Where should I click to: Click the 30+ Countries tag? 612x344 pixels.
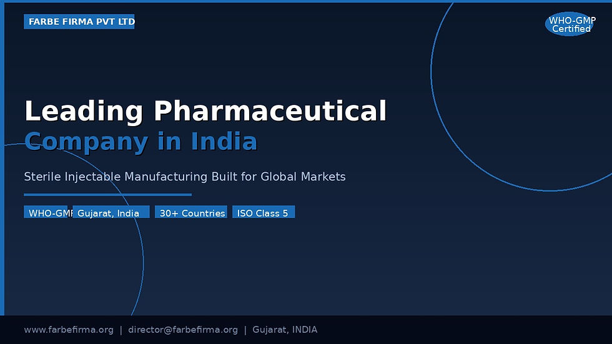click(x=191, y=212)
